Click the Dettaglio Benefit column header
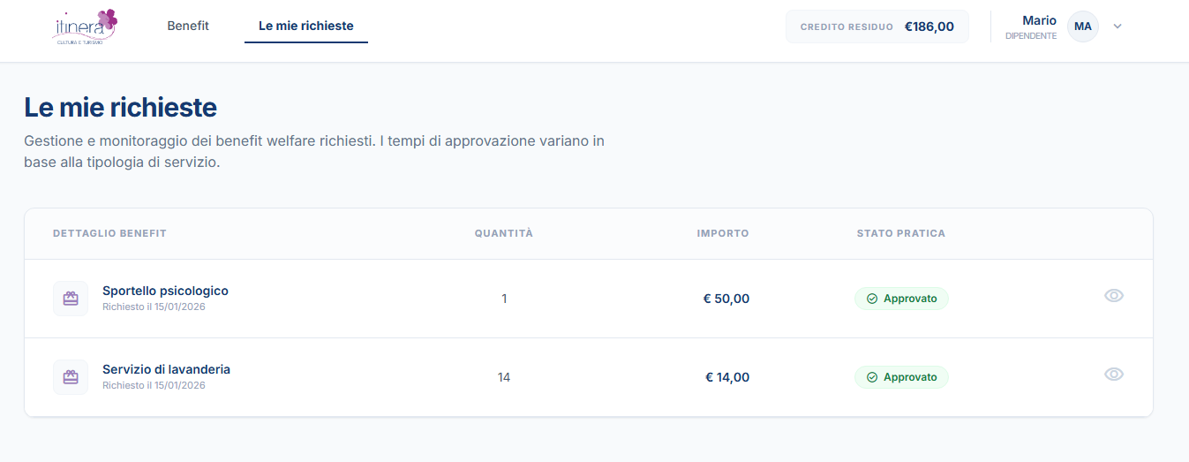This screenshot has height=462, width=1189. (109, 233)
